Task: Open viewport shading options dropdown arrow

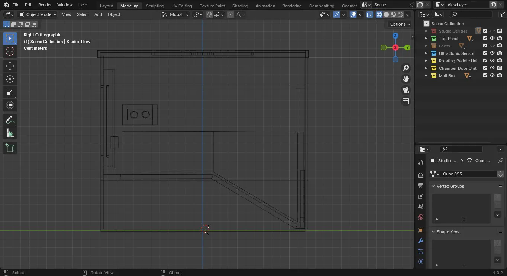Action: [x=408, y=14]
